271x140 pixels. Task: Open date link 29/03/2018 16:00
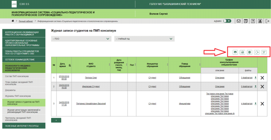(64, 86)
